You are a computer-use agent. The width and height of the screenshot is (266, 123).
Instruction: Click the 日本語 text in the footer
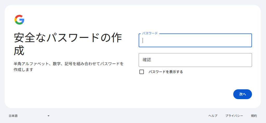click(x=13, y=116)
